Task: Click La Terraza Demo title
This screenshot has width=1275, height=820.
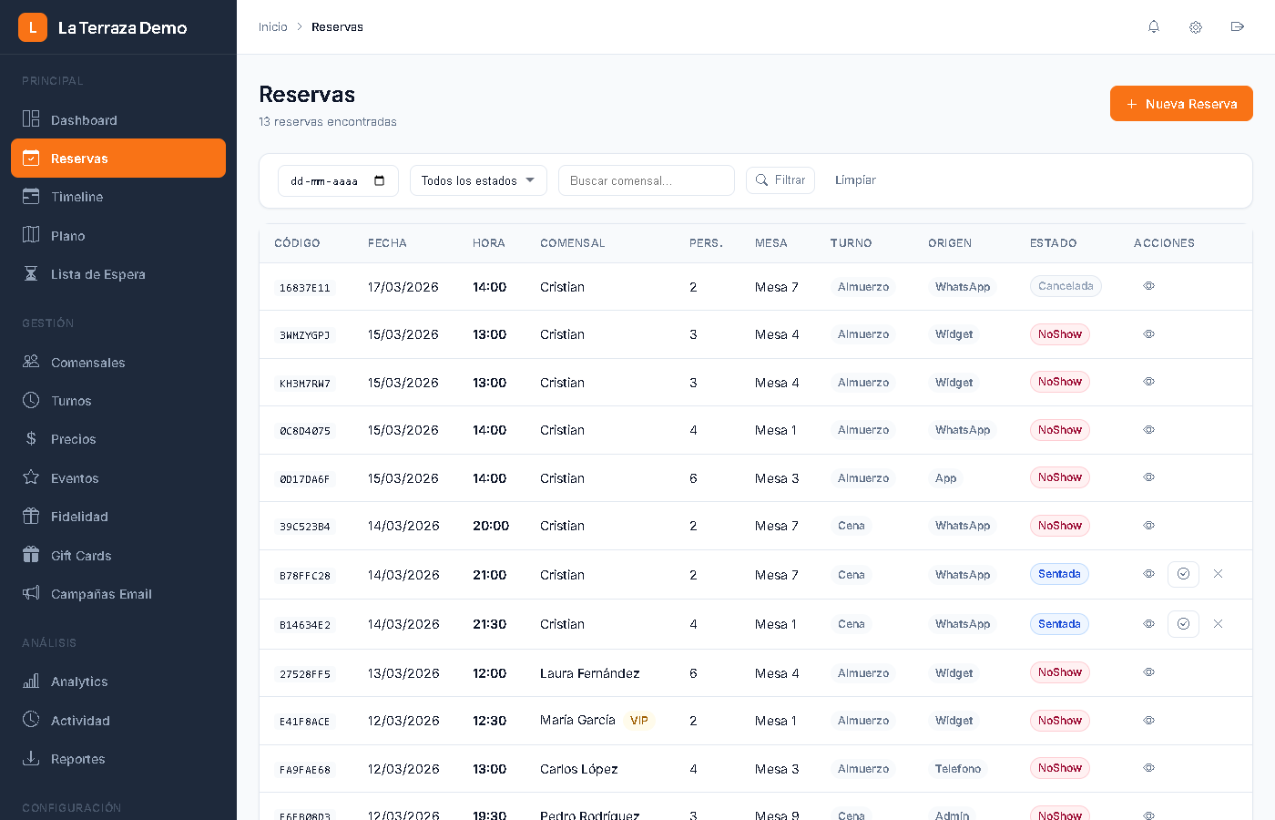Action: (x=122, y=27)
